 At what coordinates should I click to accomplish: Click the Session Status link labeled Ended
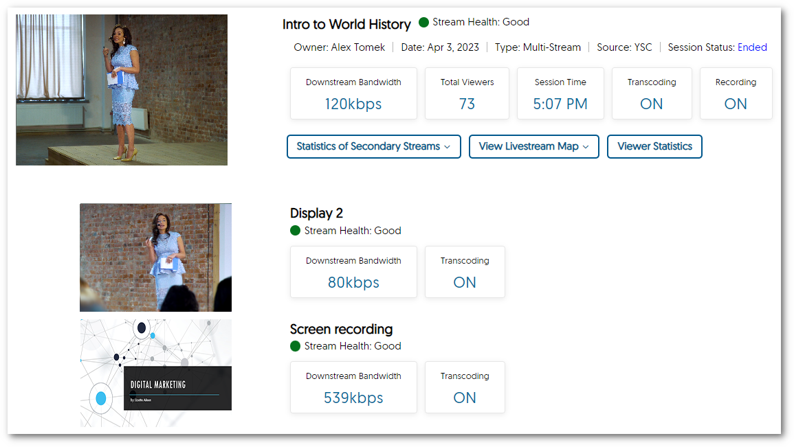752,47
